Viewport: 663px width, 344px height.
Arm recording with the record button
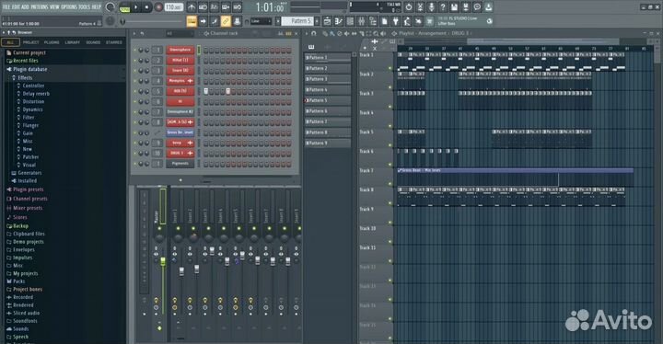158,7
